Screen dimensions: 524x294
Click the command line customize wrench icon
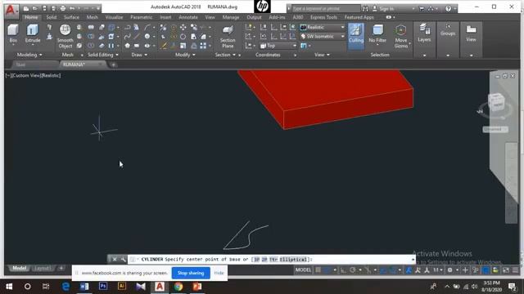point(123,259)
